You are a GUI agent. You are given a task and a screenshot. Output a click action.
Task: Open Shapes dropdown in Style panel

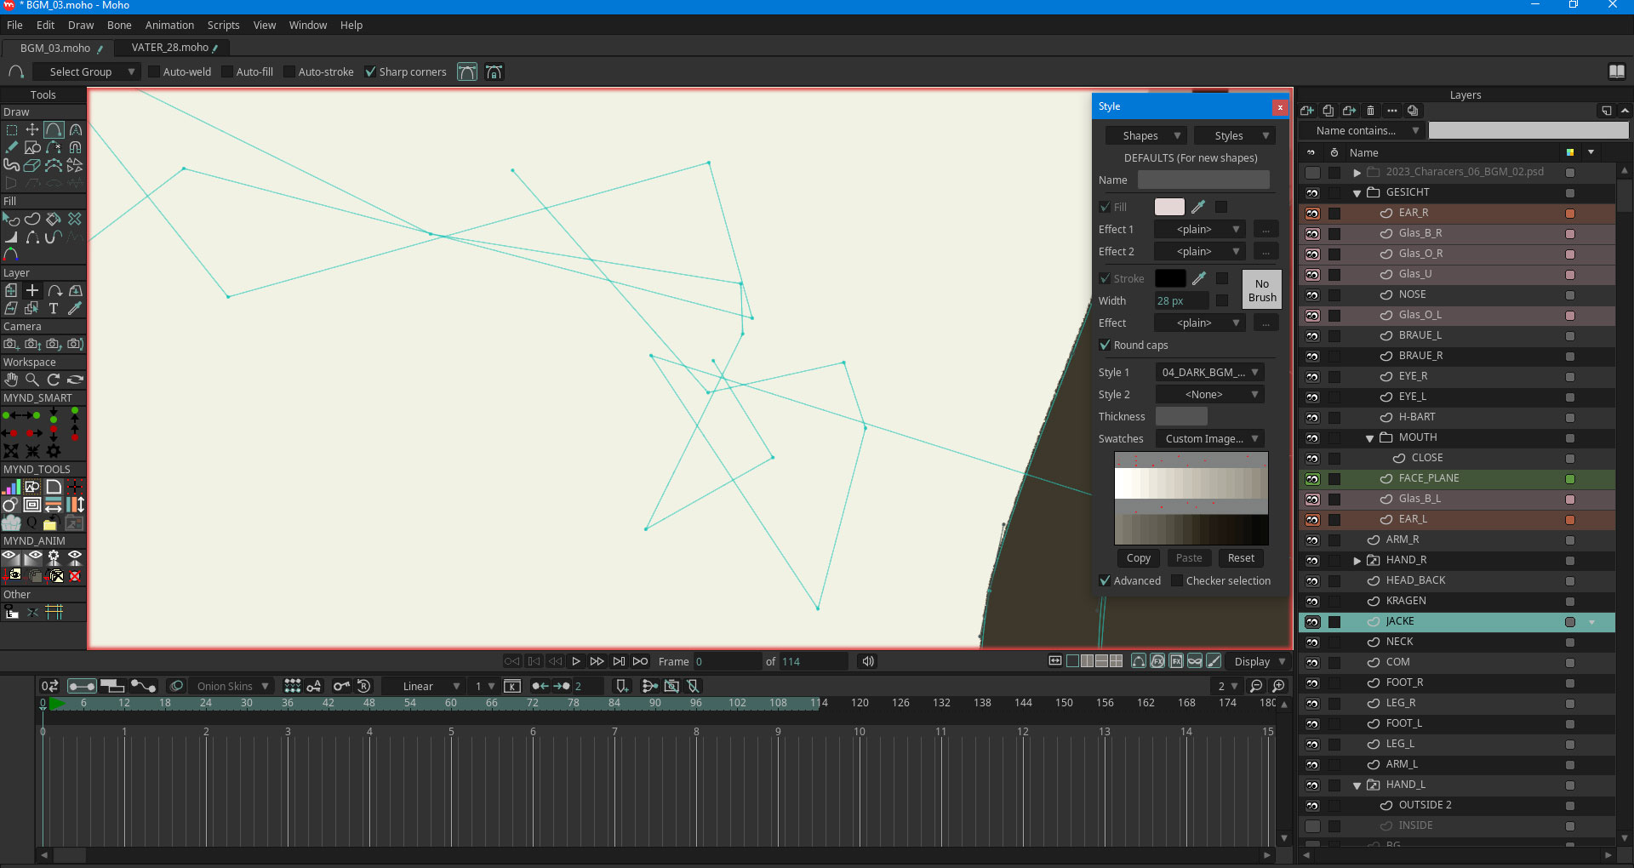(1146, 135)
